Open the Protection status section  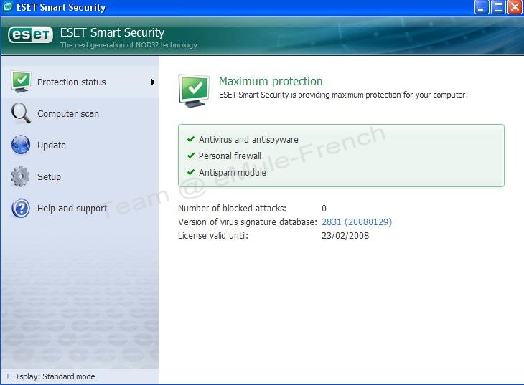tap(80, 82)
